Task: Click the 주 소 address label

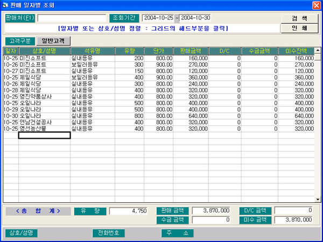Action: click(x=177, y=233)
